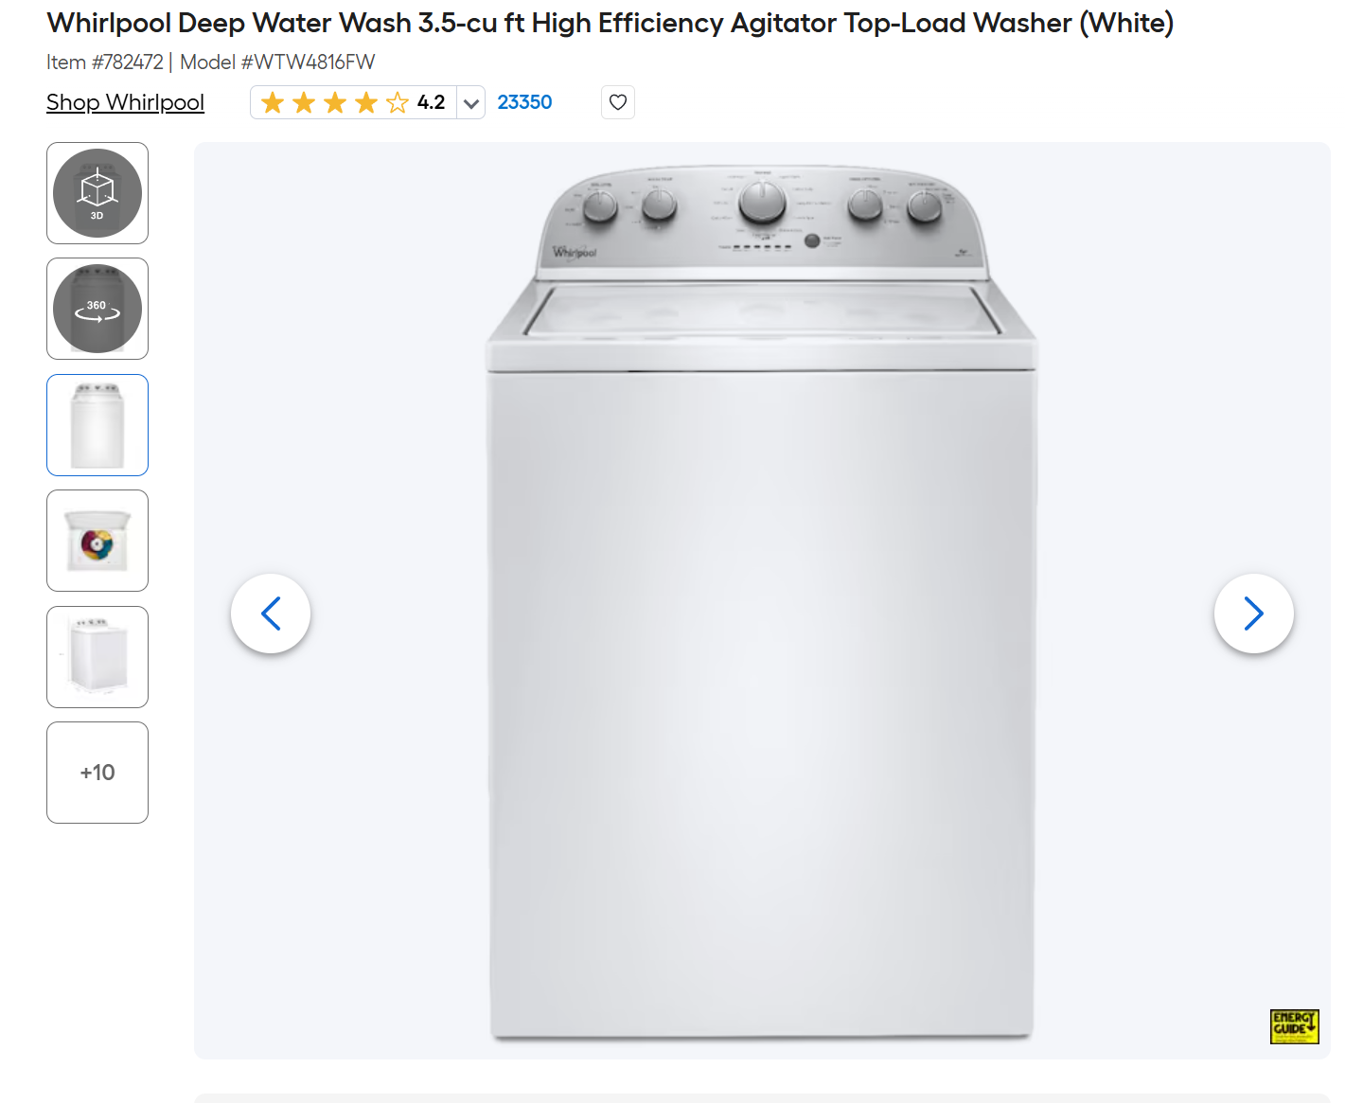Show the next product image
The height and width of the screenshot is (1103, 1345).
(x=1254, y=614)
